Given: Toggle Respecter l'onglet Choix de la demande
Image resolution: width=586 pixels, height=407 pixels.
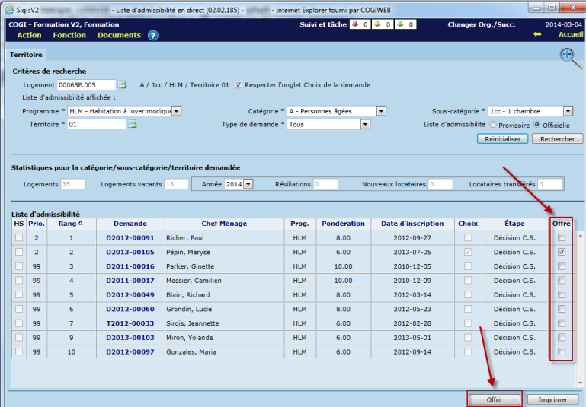Looking at the screenshot, I should (x=239, y=85).
